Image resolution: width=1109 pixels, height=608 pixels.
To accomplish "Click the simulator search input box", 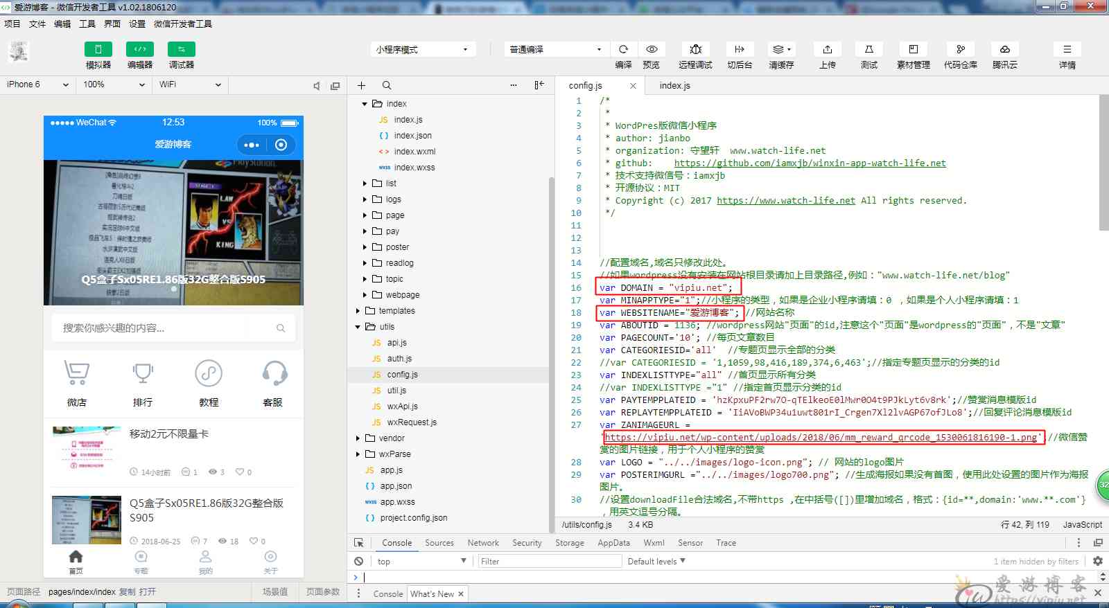I will pyautogui.click(x=173, y=328).
